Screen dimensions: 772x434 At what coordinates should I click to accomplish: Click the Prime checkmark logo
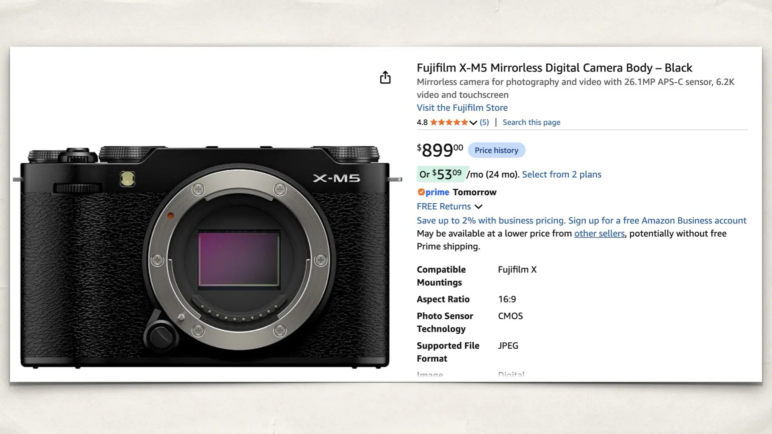click(433, 192)
